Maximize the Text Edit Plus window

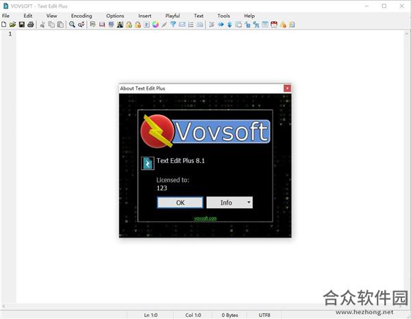point(384,6)
